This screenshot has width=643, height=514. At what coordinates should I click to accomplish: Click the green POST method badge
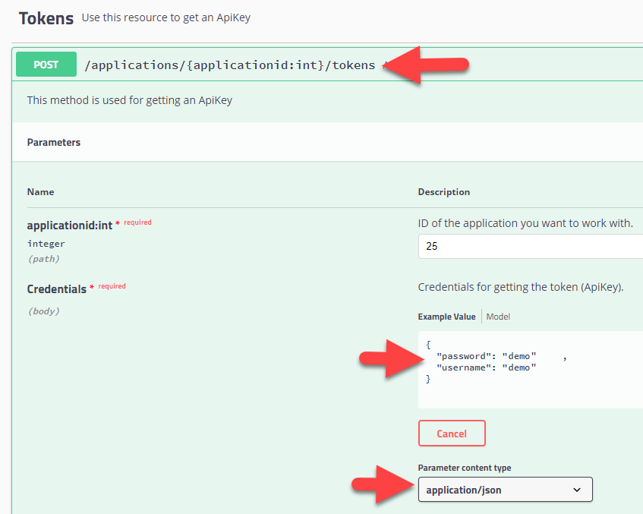[46, 65]
